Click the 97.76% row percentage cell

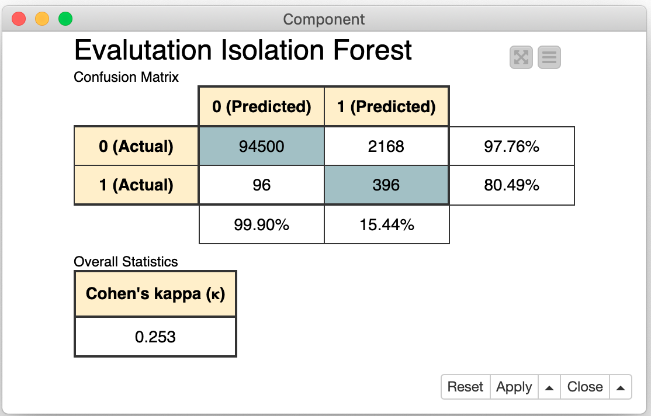click(x=511, y=146)
